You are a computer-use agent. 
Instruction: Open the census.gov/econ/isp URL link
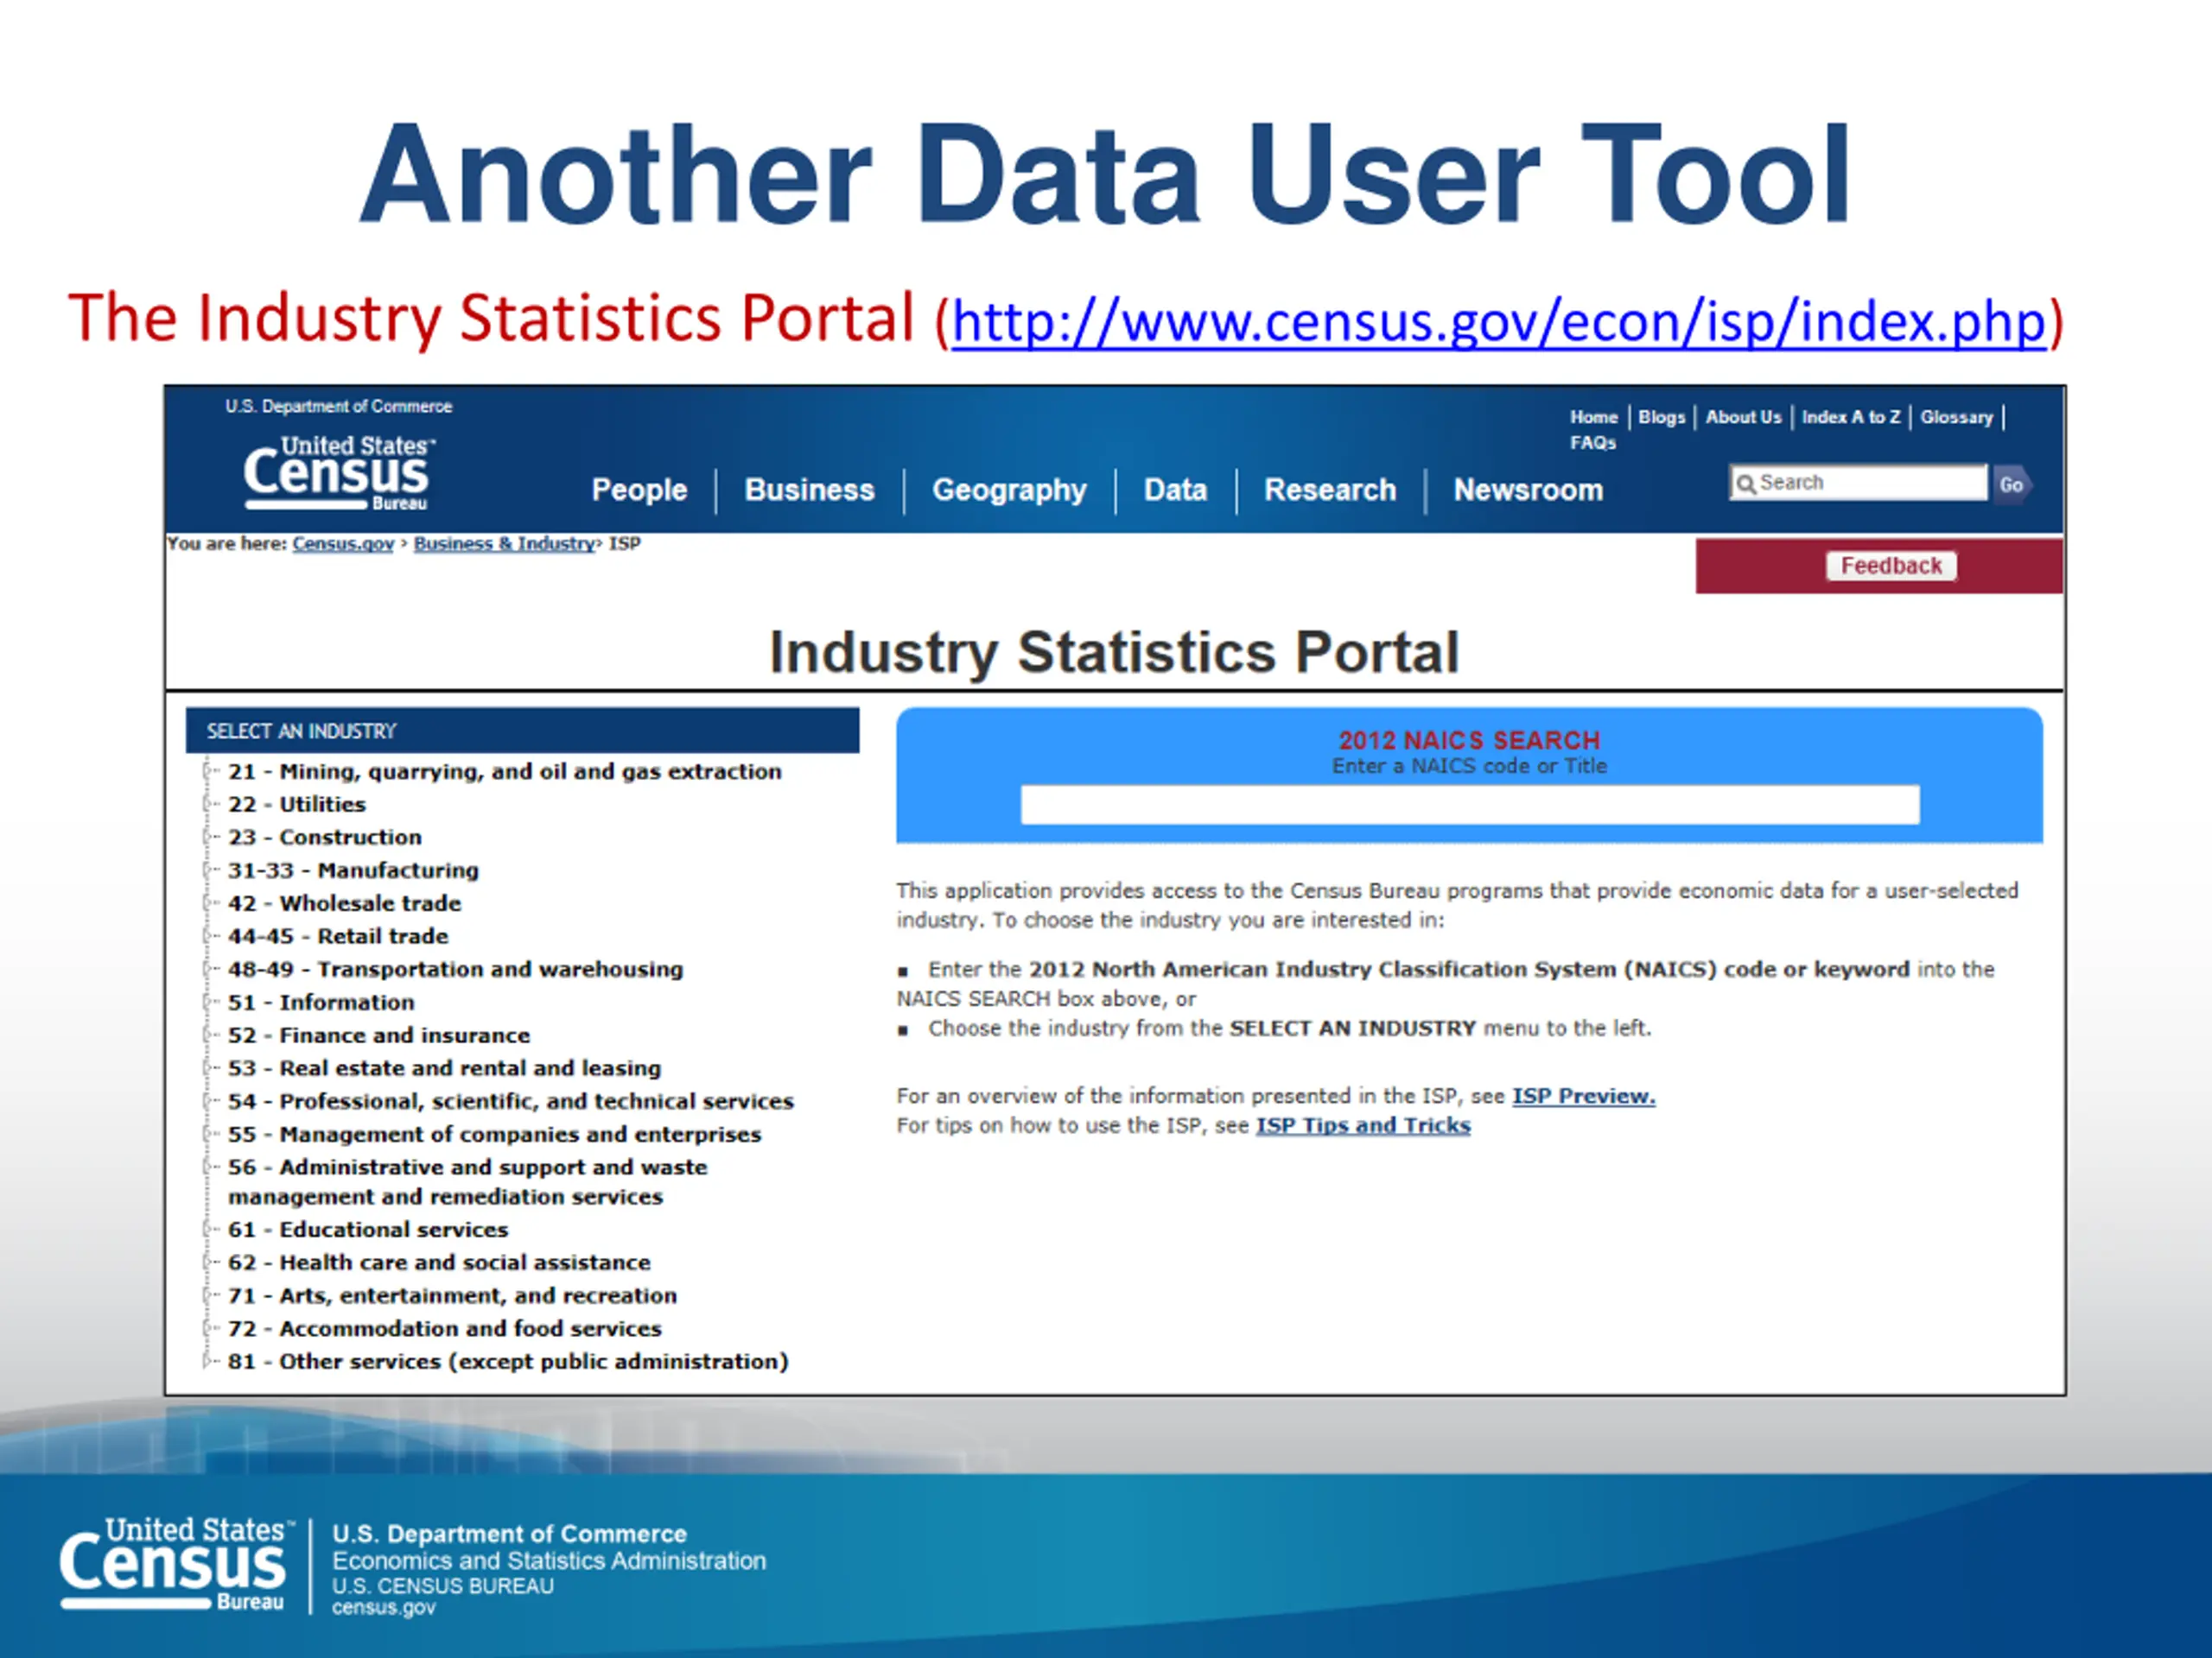tap(1499, 322)
